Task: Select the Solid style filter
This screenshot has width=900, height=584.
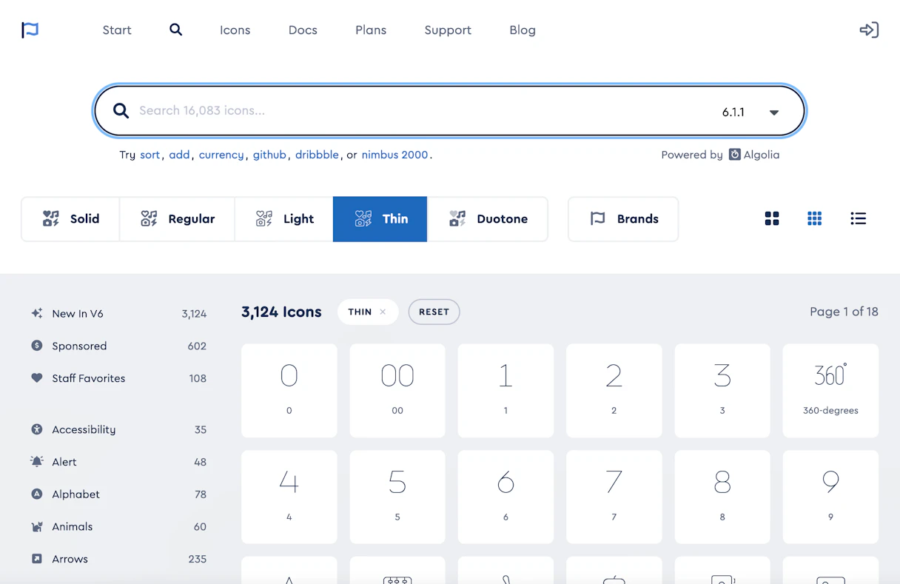Action: 70,219
